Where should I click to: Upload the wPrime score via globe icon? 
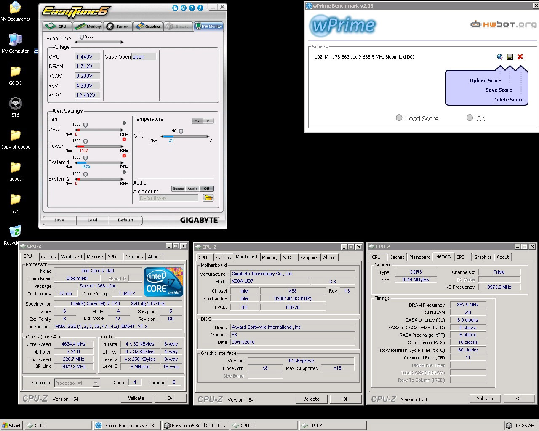tap(500, 57)
